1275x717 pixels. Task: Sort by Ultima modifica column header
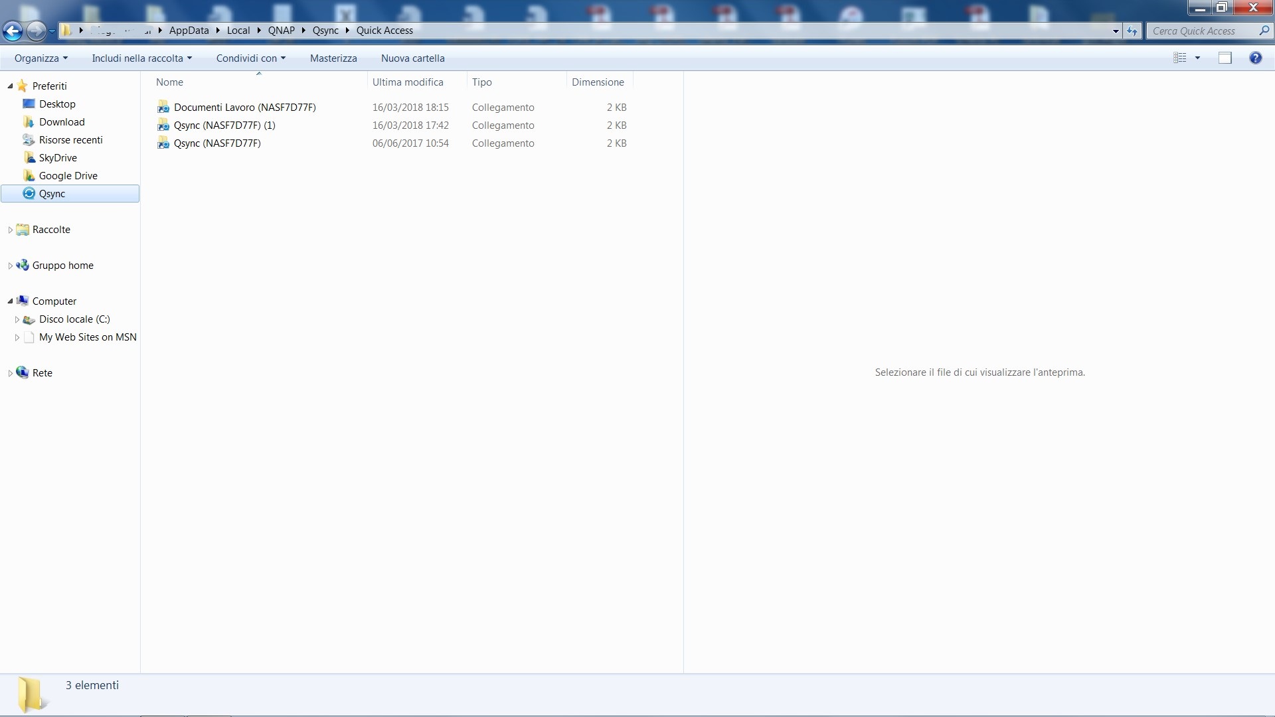(x=408, y=82)
